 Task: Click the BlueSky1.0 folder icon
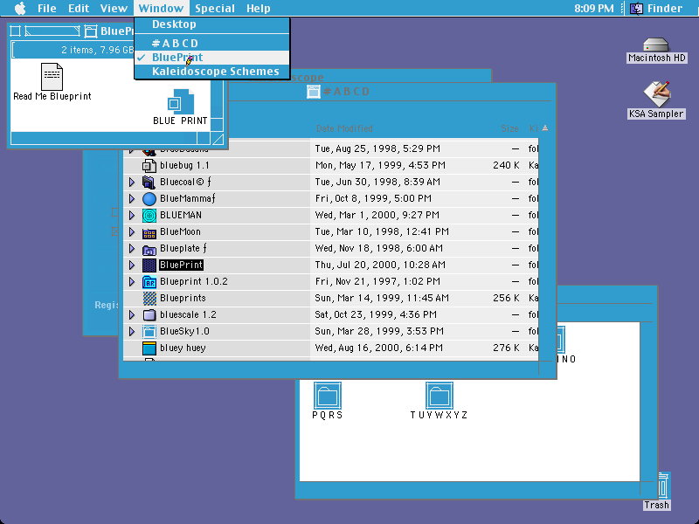(149, 332)
